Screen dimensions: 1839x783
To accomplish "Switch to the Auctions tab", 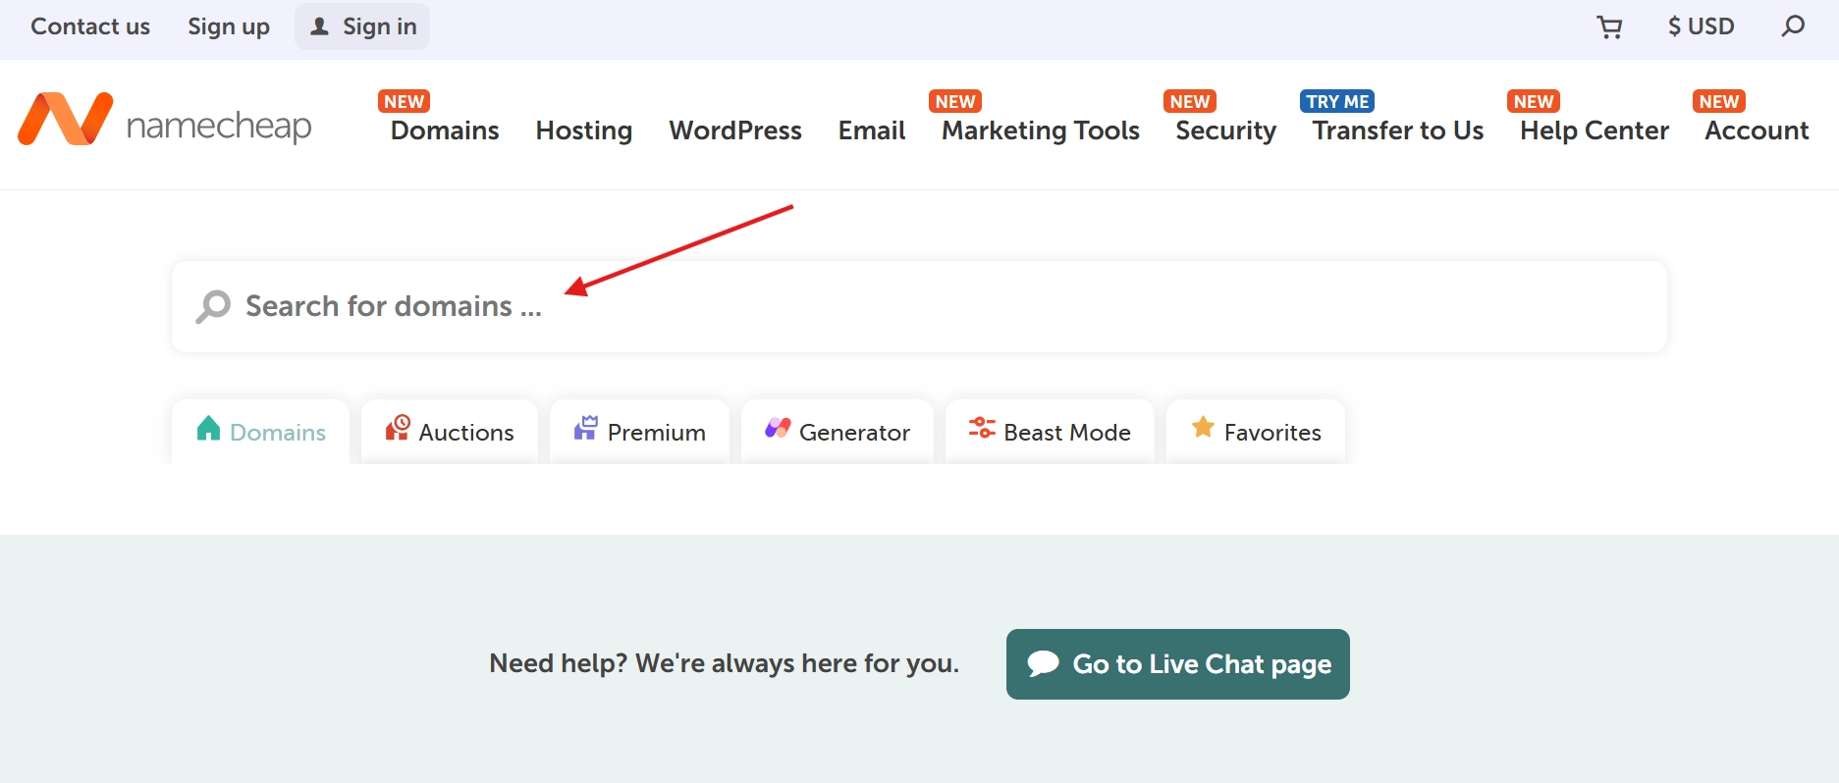I will [450, 432].
